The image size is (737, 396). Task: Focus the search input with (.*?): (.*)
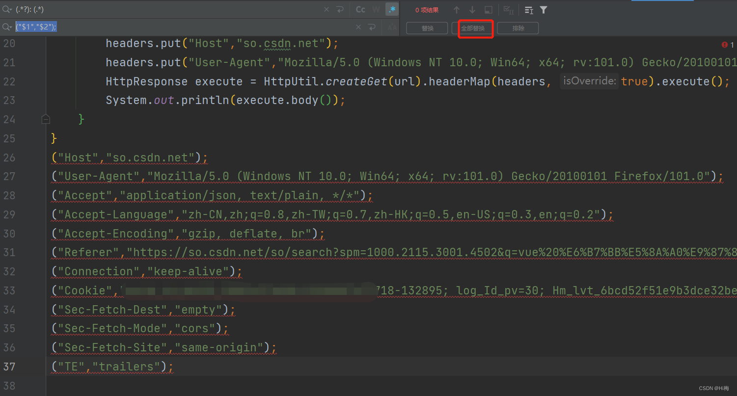167,9
